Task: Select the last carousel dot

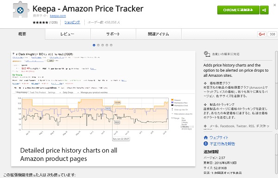Action: click(x=111, y=45)
